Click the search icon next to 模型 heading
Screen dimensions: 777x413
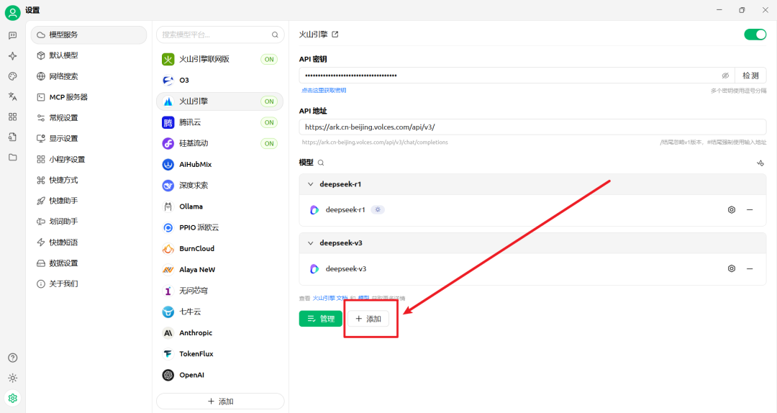(321, 163)
